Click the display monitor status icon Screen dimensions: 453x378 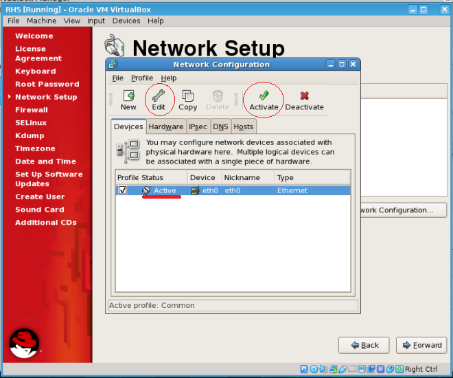pos(362,369)
